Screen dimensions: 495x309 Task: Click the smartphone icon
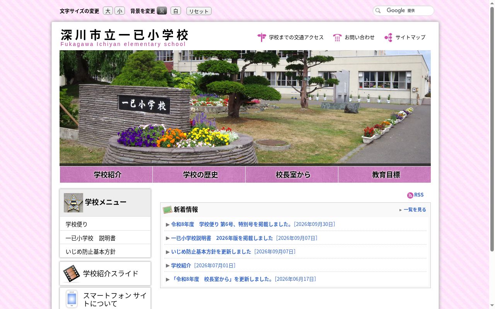coord(72,299)
